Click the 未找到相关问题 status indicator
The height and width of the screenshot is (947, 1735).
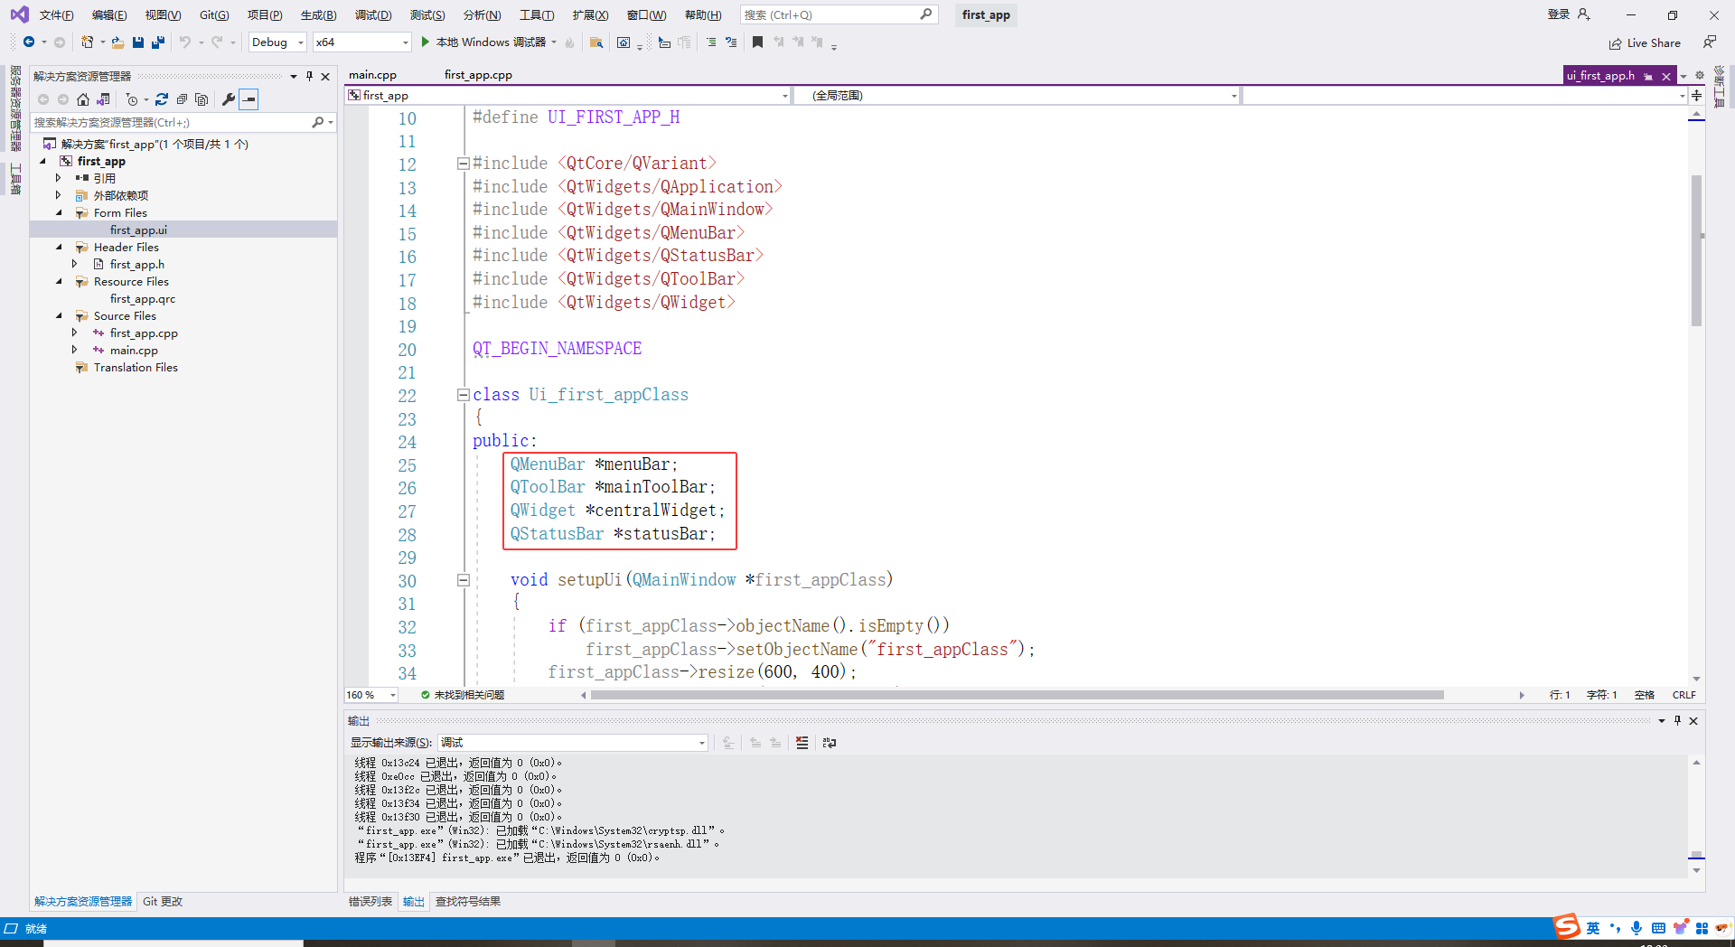point(463,695)
